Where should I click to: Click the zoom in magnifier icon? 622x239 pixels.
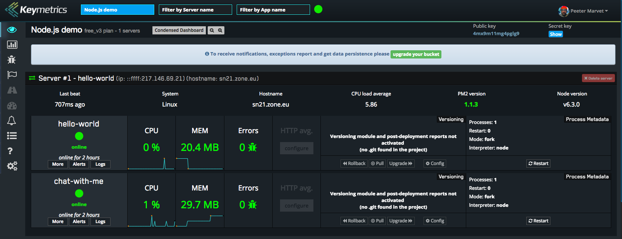click(x=220, y=30)
